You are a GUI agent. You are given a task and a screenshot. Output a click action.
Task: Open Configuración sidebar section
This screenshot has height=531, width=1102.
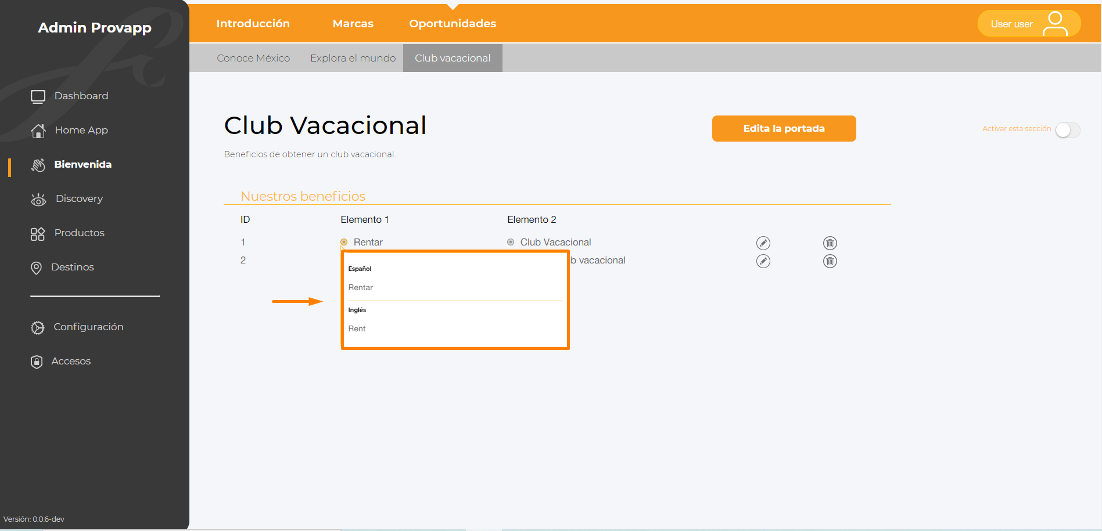[x=88, y=327]
